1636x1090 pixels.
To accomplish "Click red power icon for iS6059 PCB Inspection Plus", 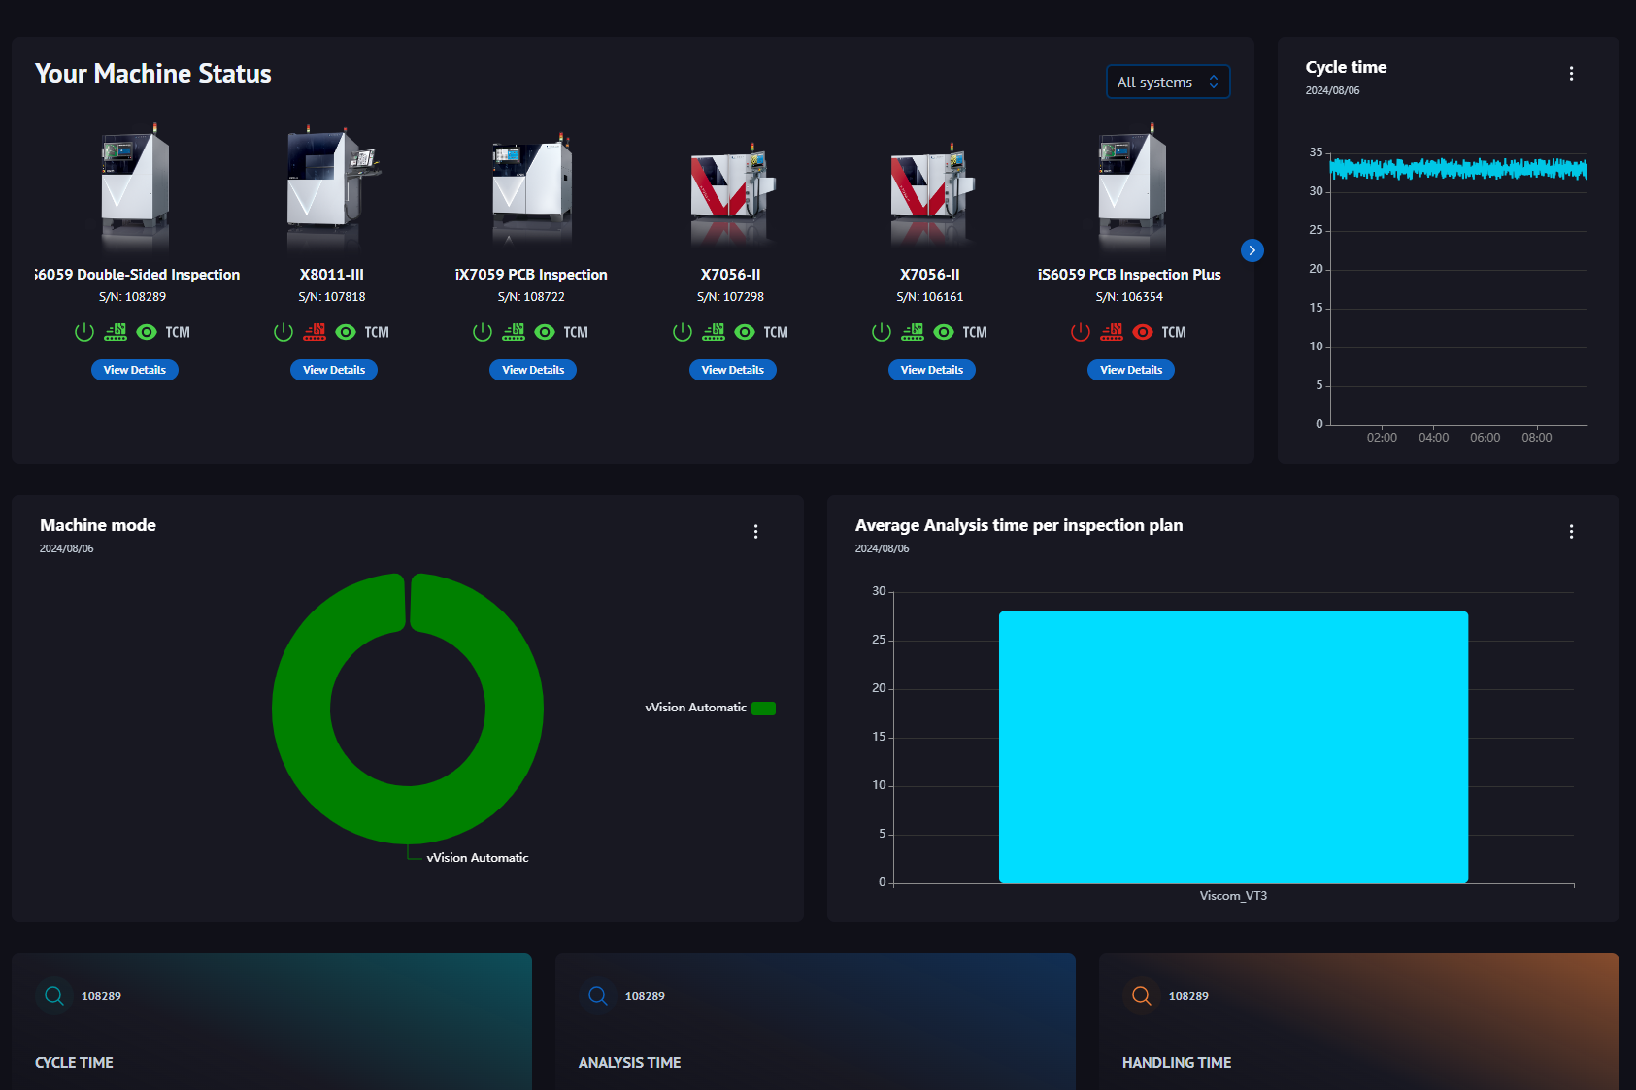I will 1081,332.
